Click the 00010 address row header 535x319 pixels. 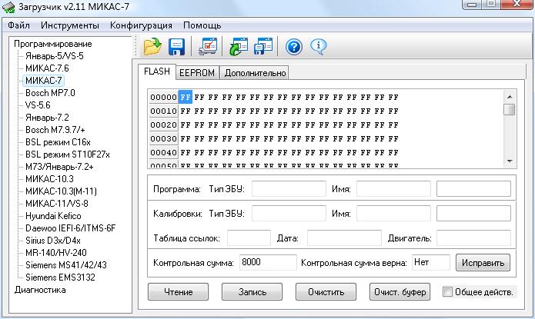[163, 111]
